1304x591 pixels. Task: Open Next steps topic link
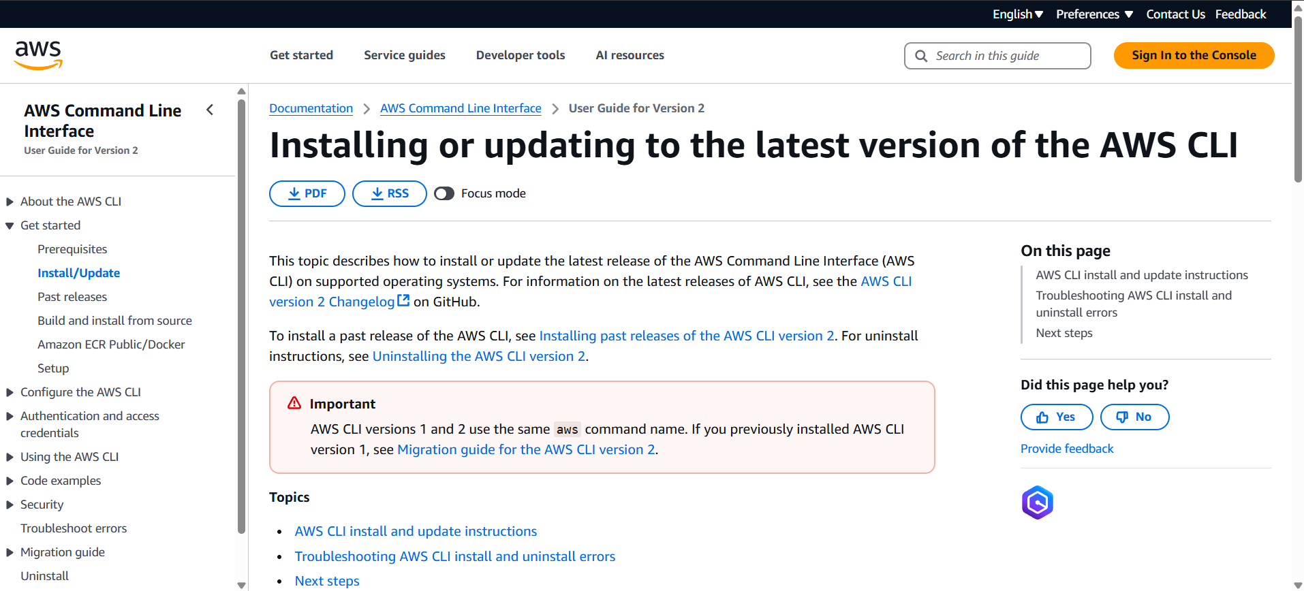click(x=327, y=581)
